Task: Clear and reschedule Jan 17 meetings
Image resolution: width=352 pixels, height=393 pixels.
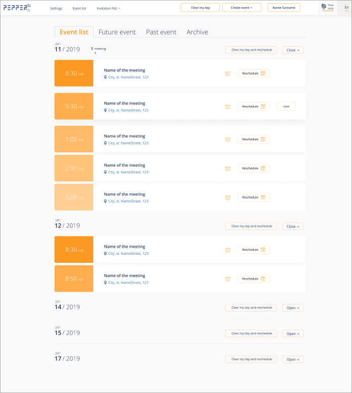Action: pos(251,359)
